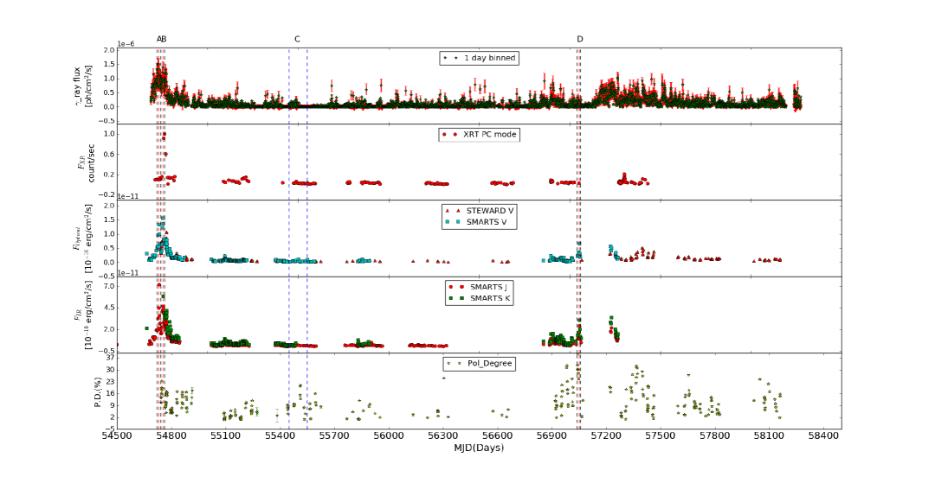Screen dimensions: 935x477
Task: Click the x-axis tick '55700'
Action: tap(334, 436)
